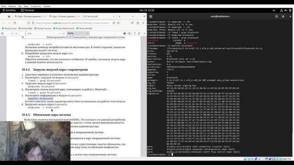The image size is (294, 165).
Task: Open the volume icon in top bar
Action: tap(286, 11)
